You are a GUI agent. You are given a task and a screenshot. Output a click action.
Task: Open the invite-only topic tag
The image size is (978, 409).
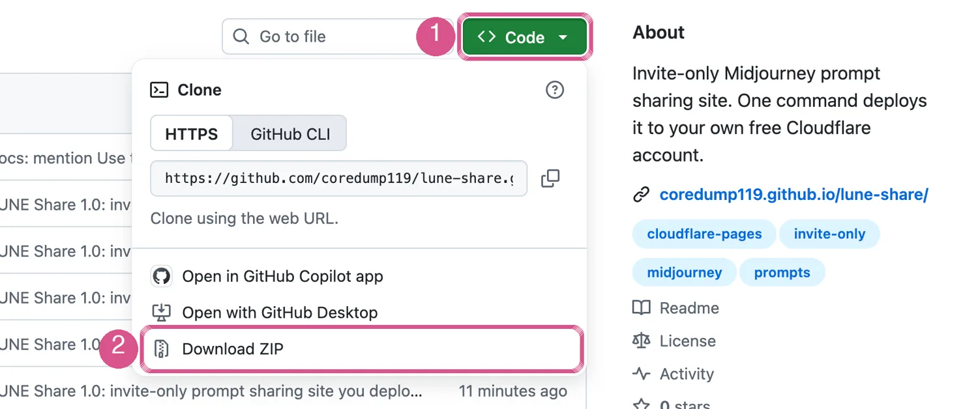[x=829, y=234]
